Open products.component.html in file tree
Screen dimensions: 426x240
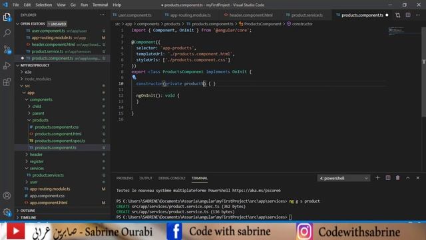pyautogui.click(x=58, y=134)
